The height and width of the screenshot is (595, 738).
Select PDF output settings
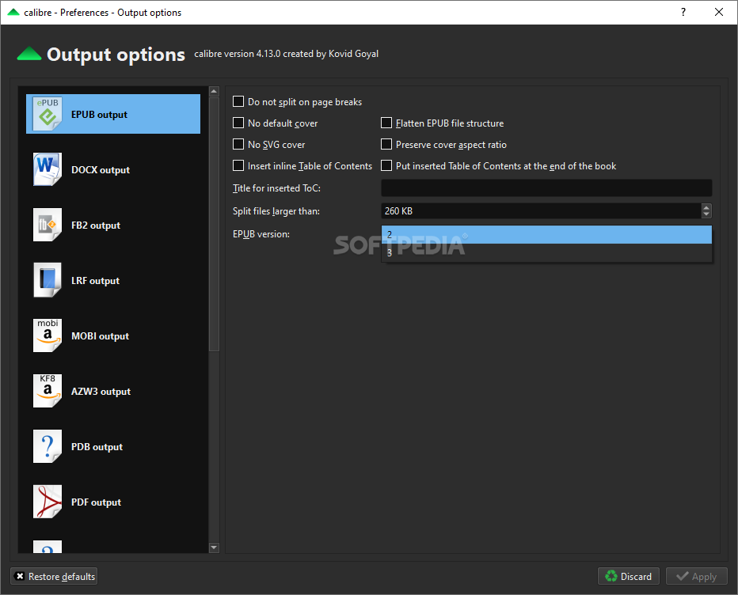pyautogui.click(x=113, y=502)
